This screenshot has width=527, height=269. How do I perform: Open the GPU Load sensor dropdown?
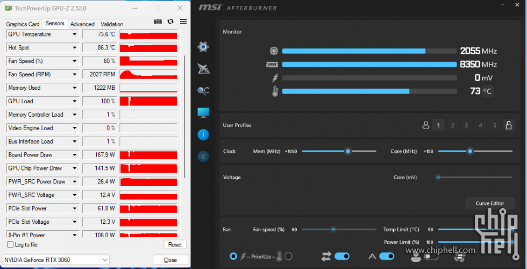coord(75,101)
